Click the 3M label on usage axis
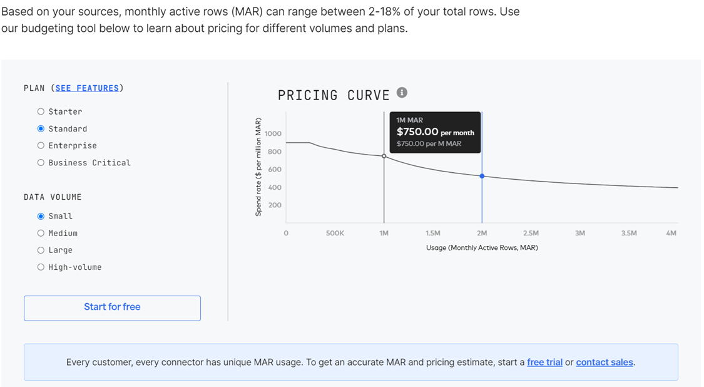The image size is (704, 387). tap(580, 233)
